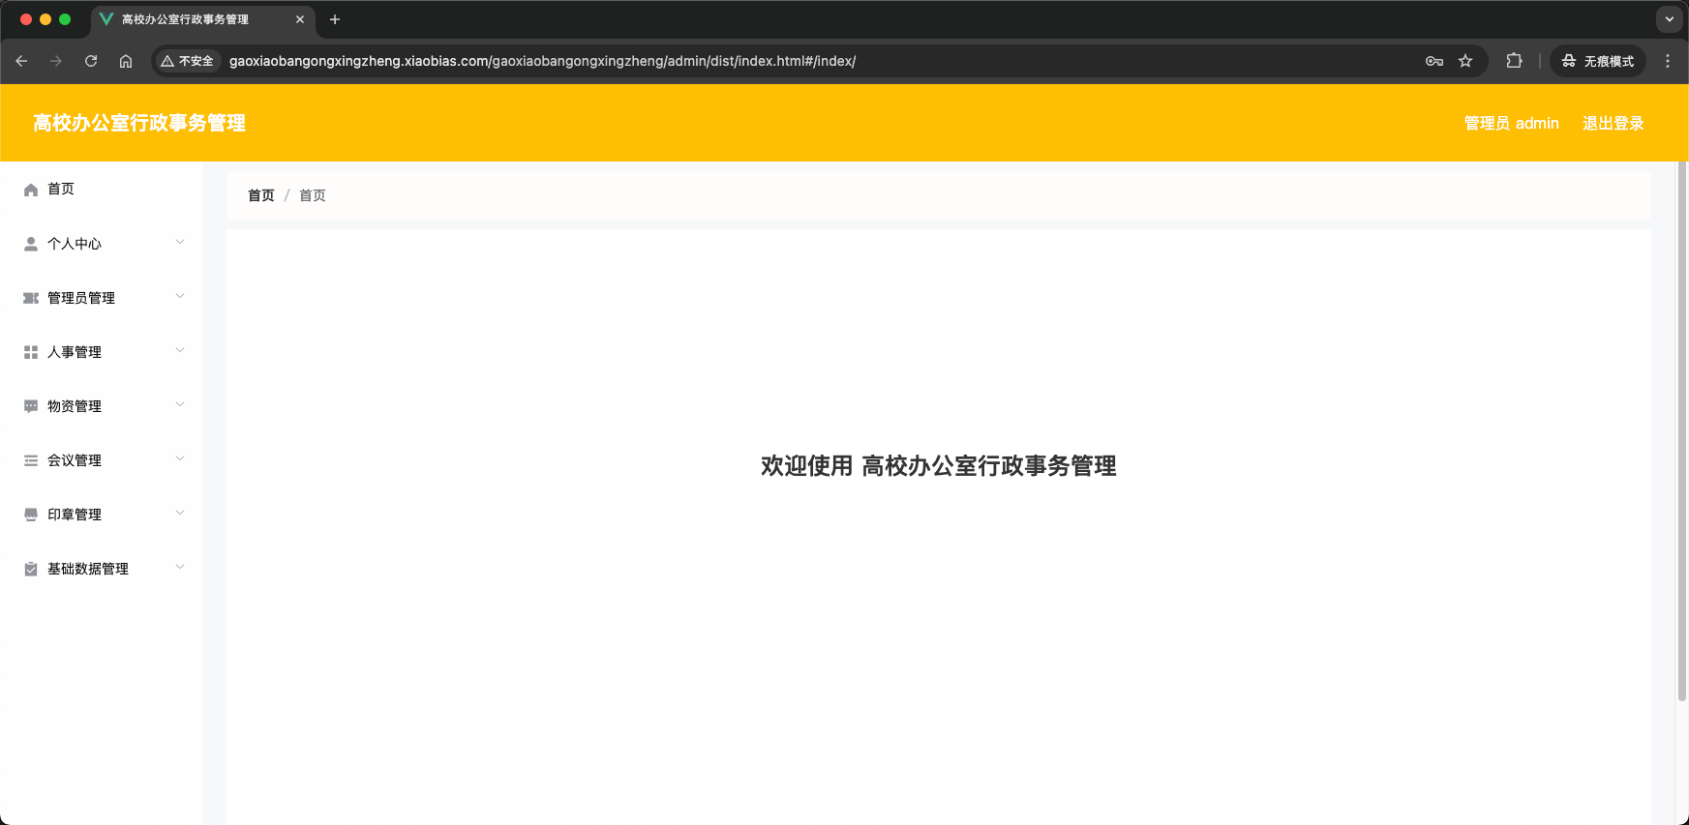Click the second 首页 breadcrumb item
This screenshot has width=1689, height=825.
[x=313, y=195]
